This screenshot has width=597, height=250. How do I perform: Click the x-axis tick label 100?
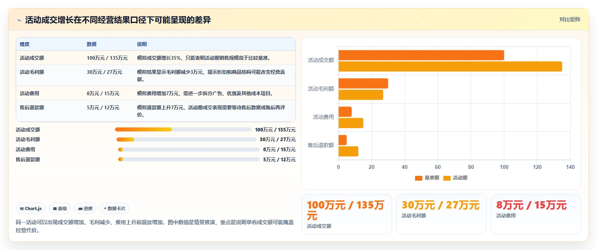[x=504, y=167]
